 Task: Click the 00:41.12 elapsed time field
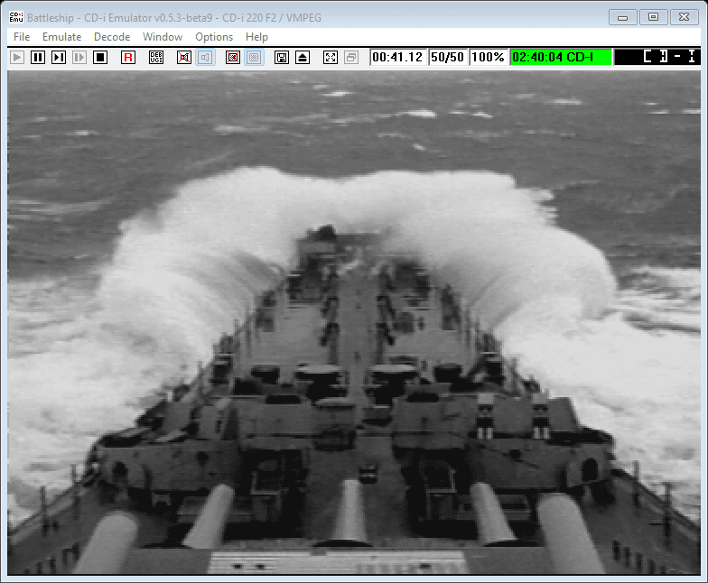397,57
